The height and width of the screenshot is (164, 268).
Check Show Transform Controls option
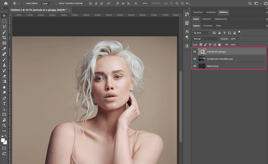click(x=57, y=3)
